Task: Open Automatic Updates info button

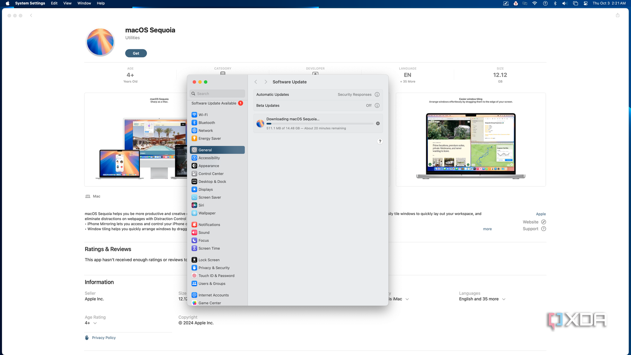Action: click(377, 94)
